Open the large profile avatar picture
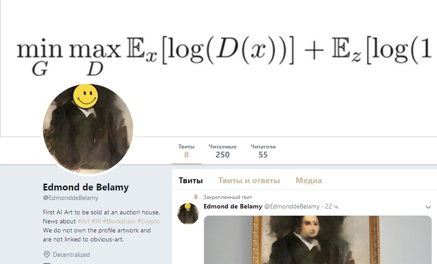 click(x=88, y=129)
